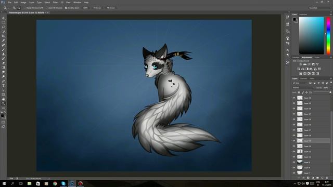The width and height of the screenshot is (333, 187).
Task: Click the 100% zoom button
Action: (85, 8)
